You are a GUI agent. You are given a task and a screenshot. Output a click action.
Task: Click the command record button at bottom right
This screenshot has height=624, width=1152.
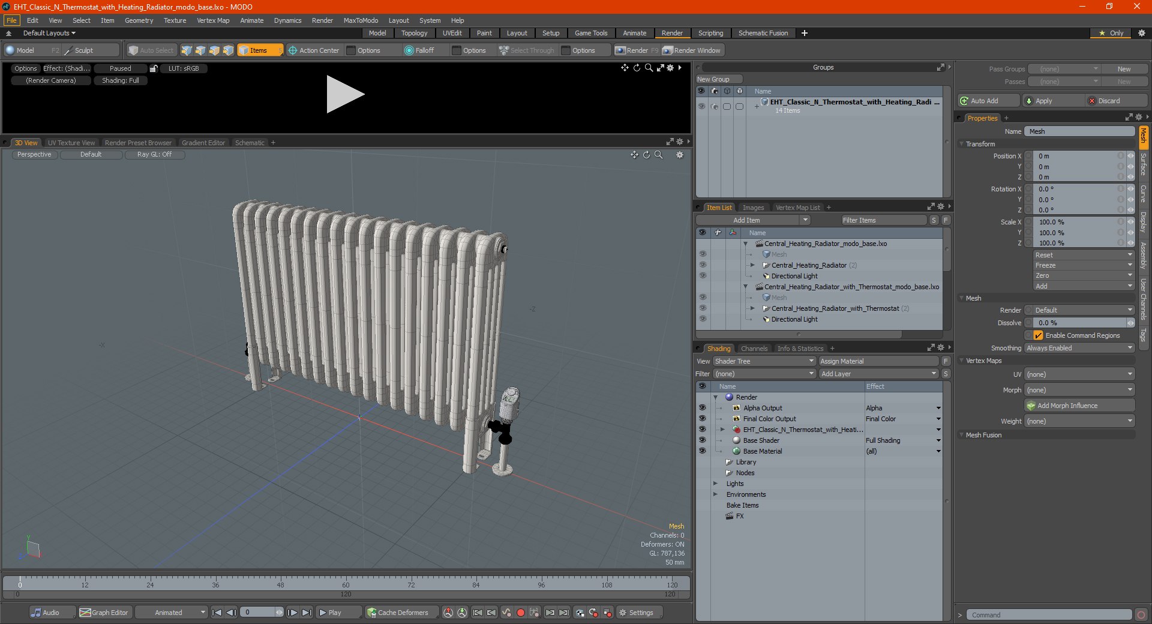click(x=1141, y=615)
